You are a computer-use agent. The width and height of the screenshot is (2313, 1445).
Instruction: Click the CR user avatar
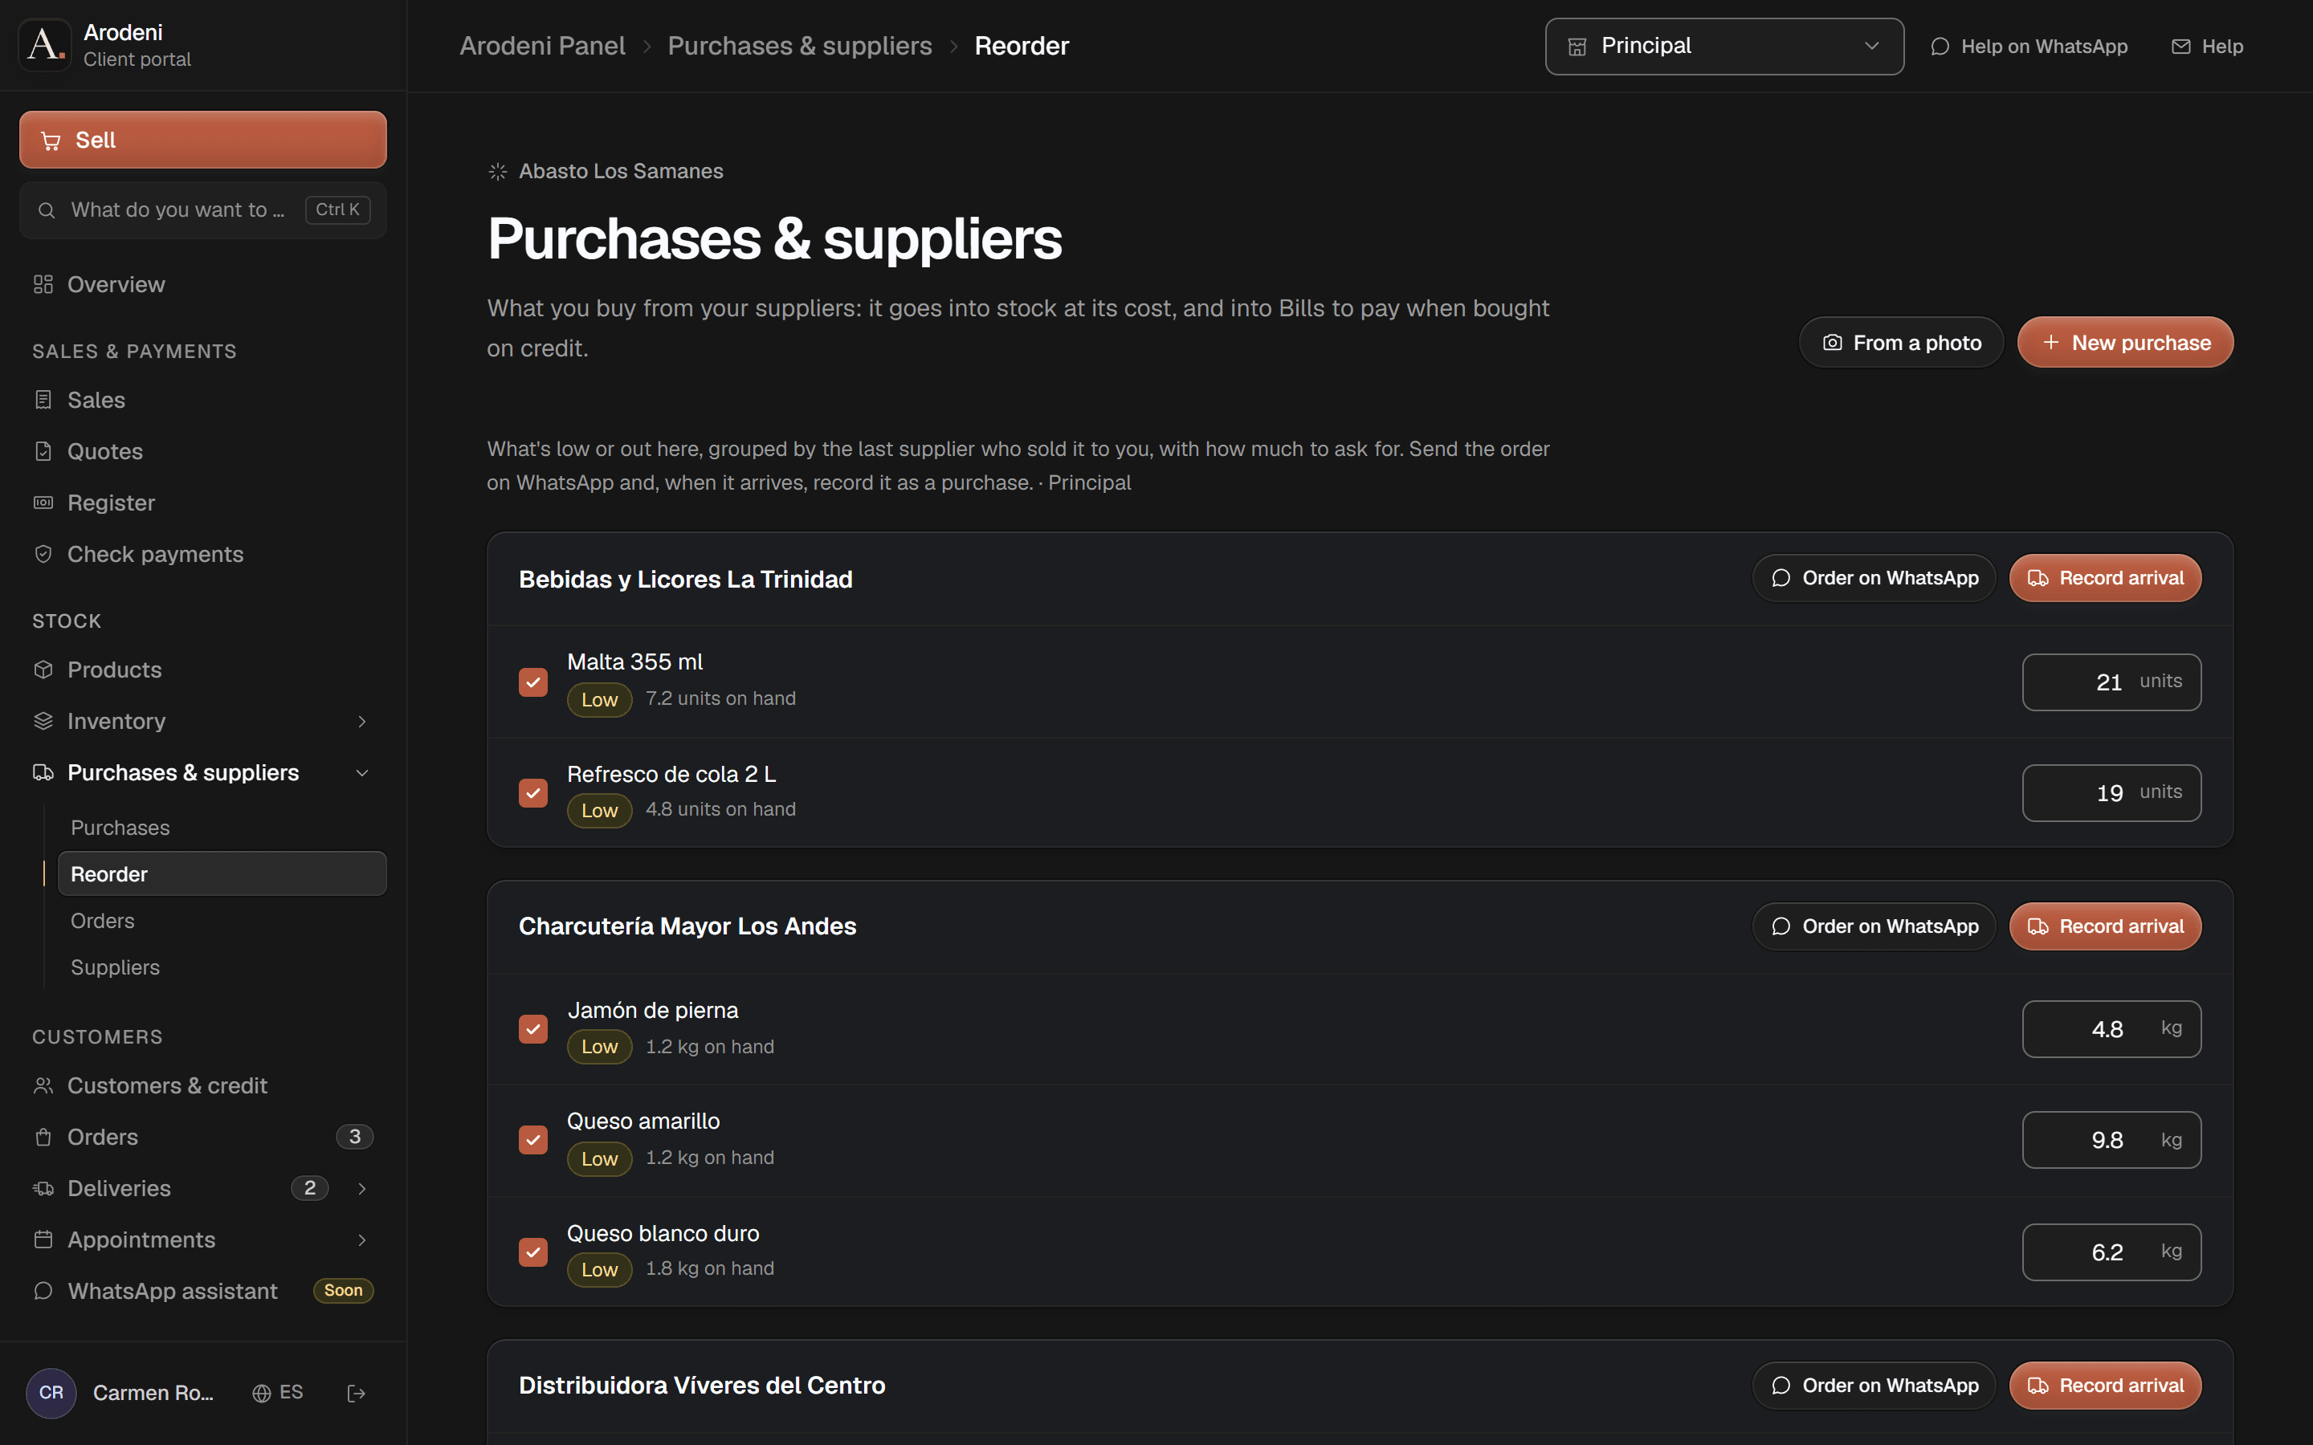click(x=51, y=1394)
